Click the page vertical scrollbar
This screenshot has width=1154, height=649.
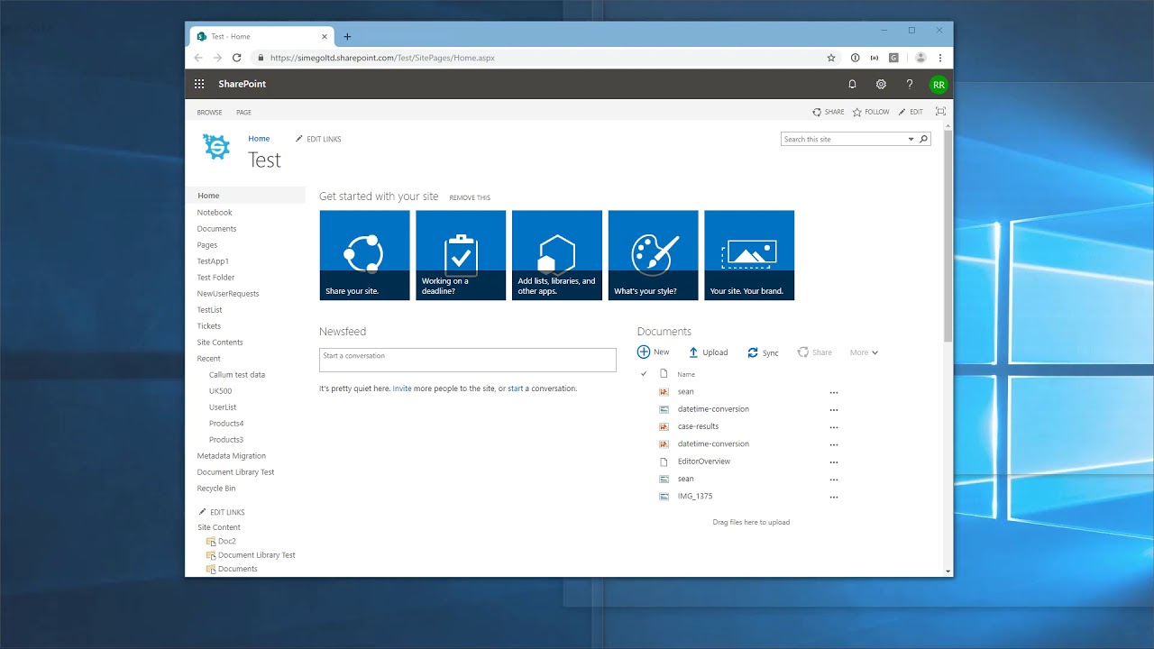948,236
